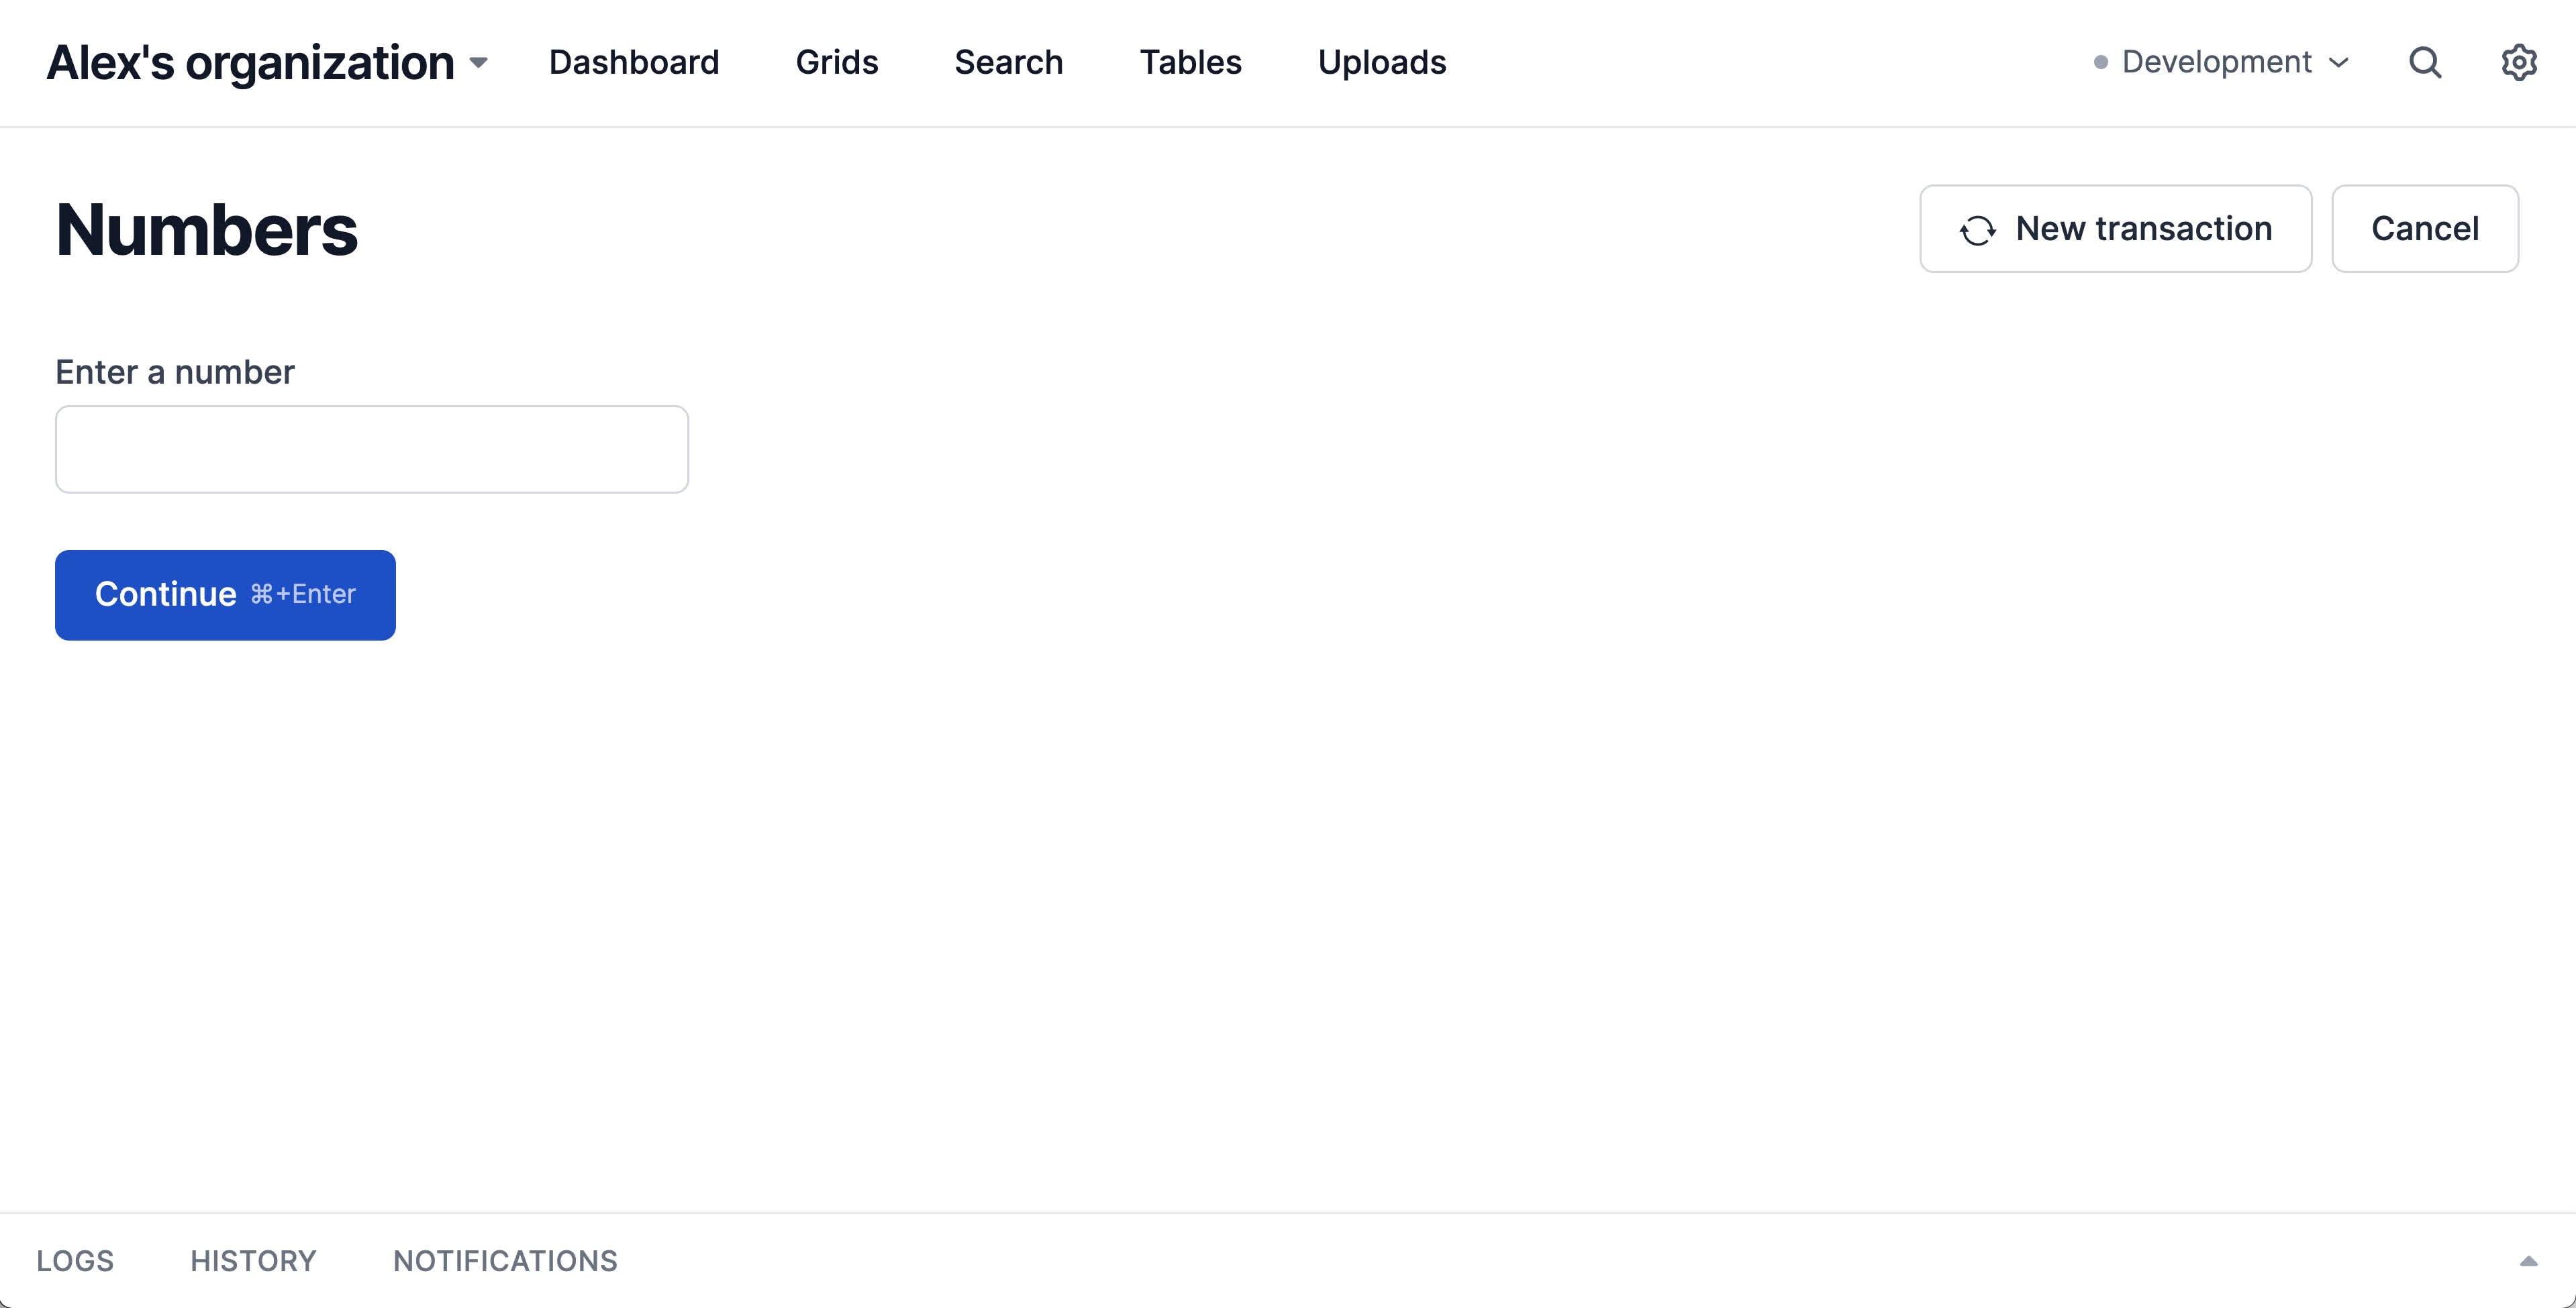This screenshot has height=1308, width=2576.
Task: Open the Search nav item
Action: (1009, 62)
